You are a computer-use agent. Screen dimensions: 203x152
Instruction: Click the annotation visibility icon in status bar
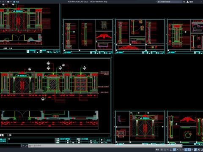pyautogui.click(x=195, y=149)
